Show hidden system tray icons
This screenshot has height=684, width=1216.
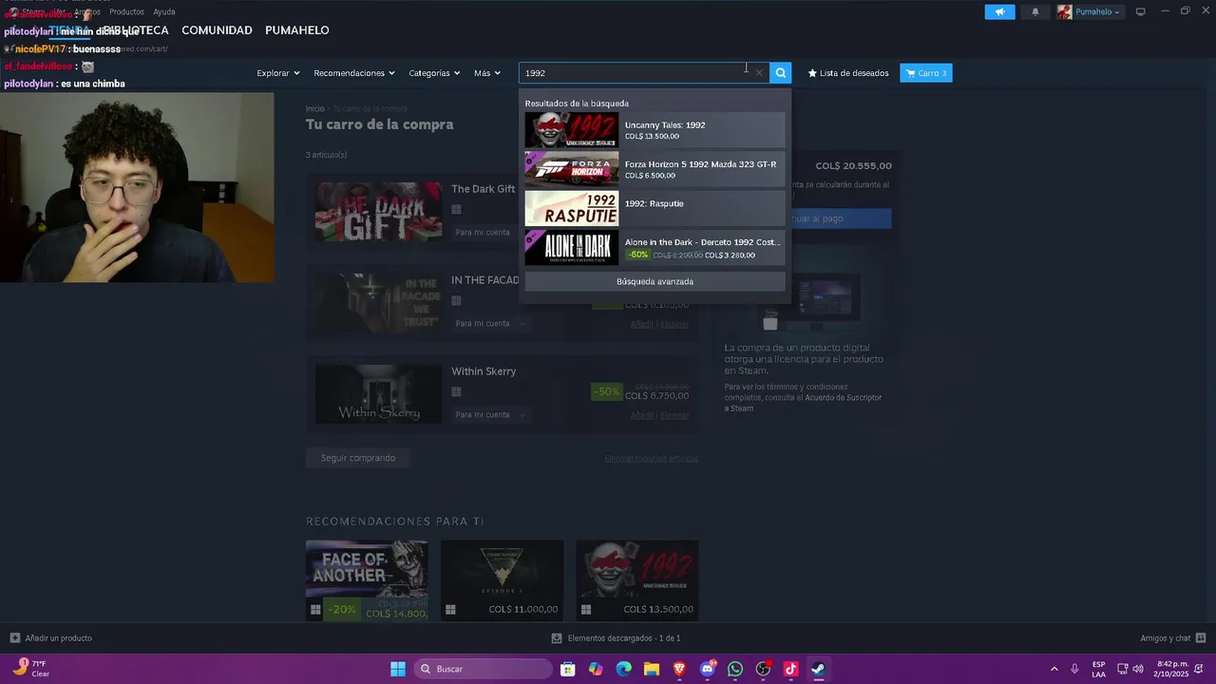tap(1054, 669)
